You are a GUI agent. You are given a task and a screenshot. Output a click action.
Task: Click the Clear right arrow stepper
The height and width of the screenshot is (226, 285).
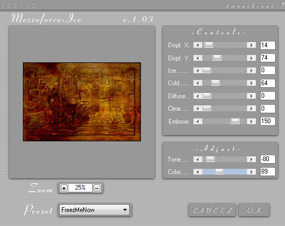coord(251,109)
